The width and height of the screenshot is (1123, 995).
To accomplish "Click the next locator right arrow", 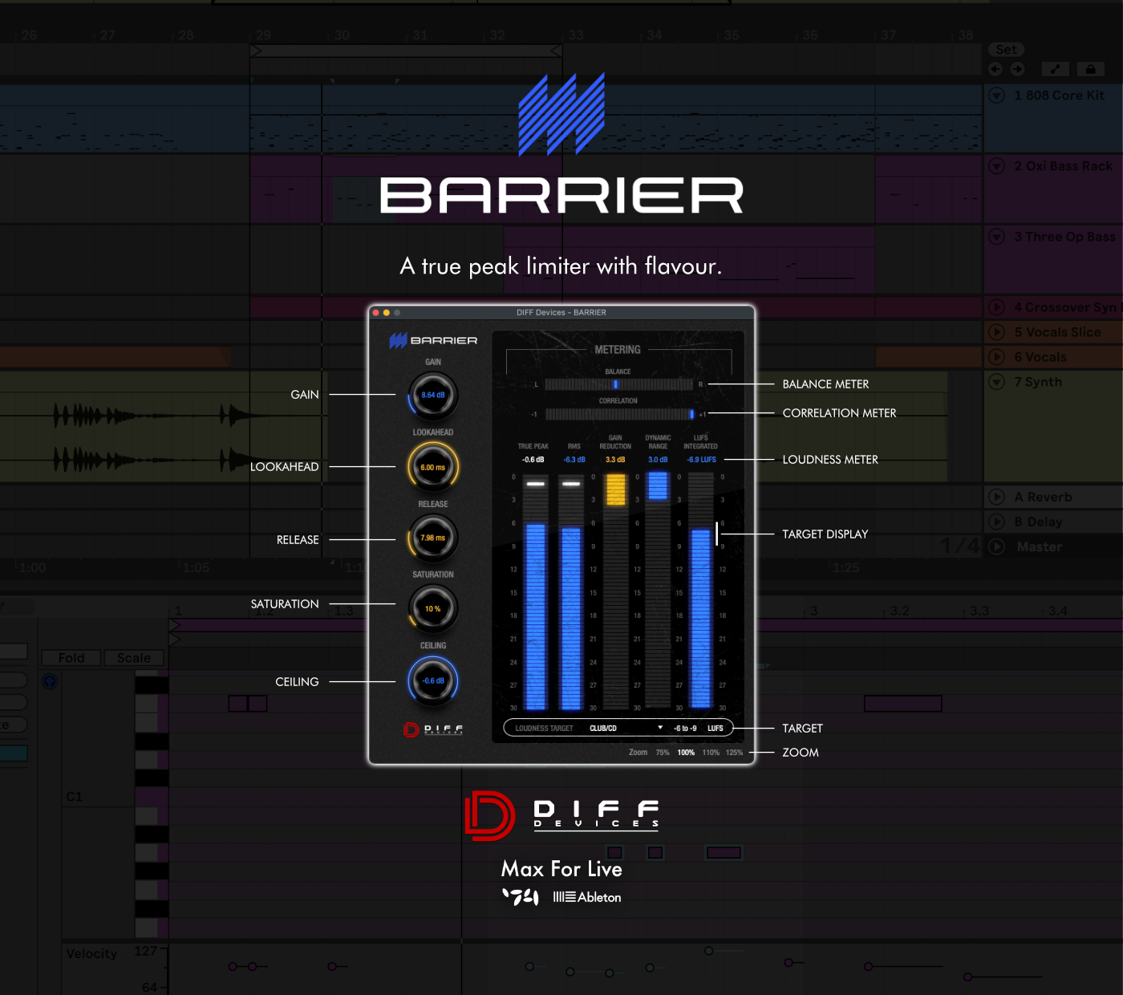I will point(1017,70).
